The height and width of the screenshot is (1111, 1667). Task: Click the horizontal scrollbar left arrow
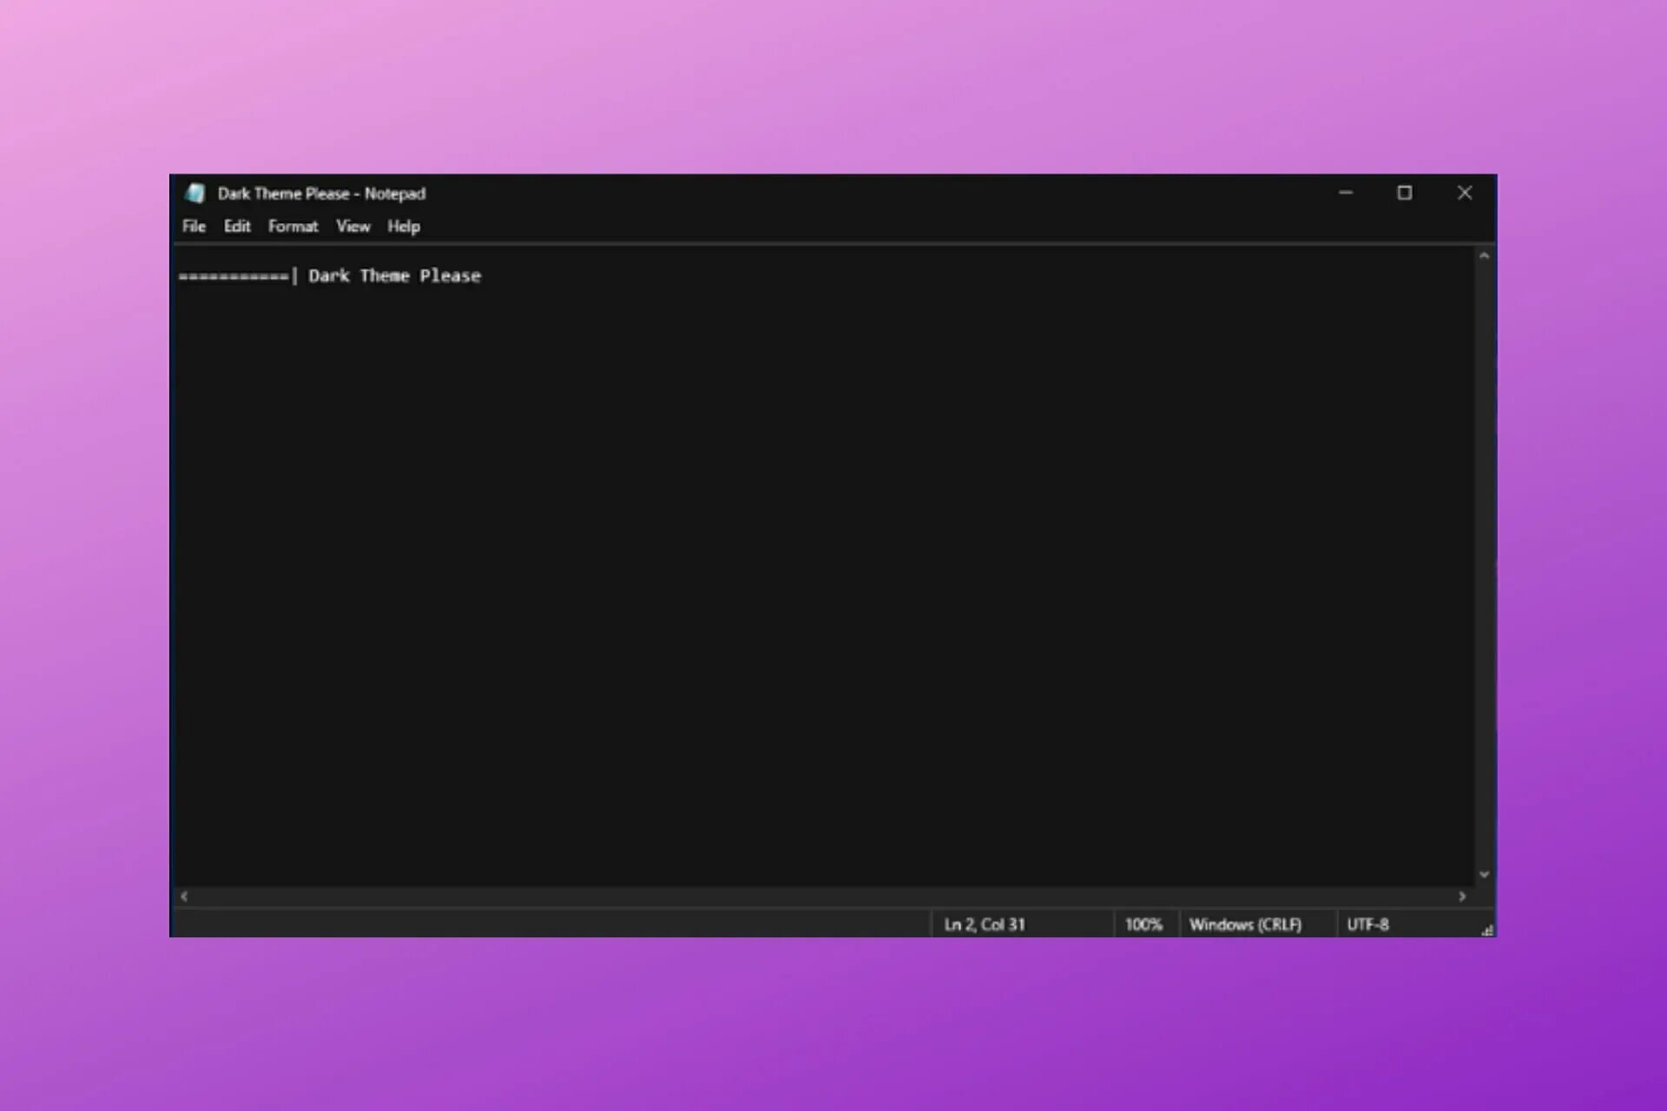point(184,896)
